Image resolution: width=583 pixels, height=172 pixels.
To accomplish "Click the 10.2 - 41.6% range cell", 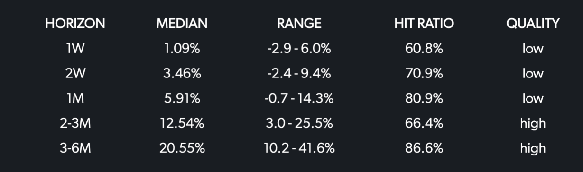I will click(x=299, y=148).
